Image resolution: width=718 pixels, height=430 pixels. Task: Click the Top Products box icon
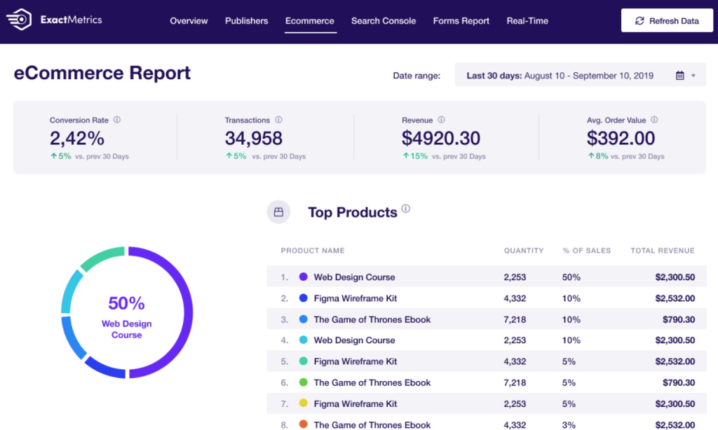pyautogui.click(x=278, y=211)
